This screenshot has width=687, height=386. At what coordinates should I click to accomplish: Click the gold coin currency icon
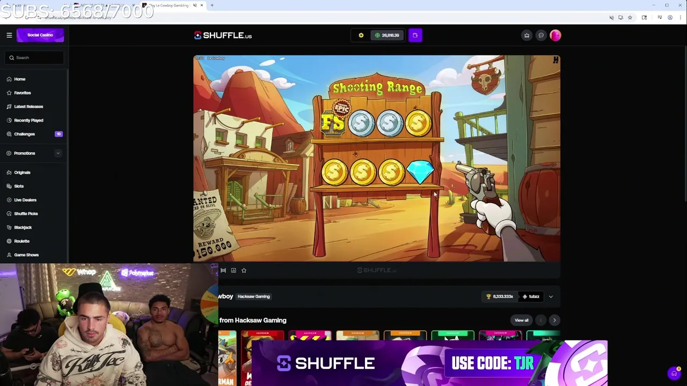click(361, 35)
